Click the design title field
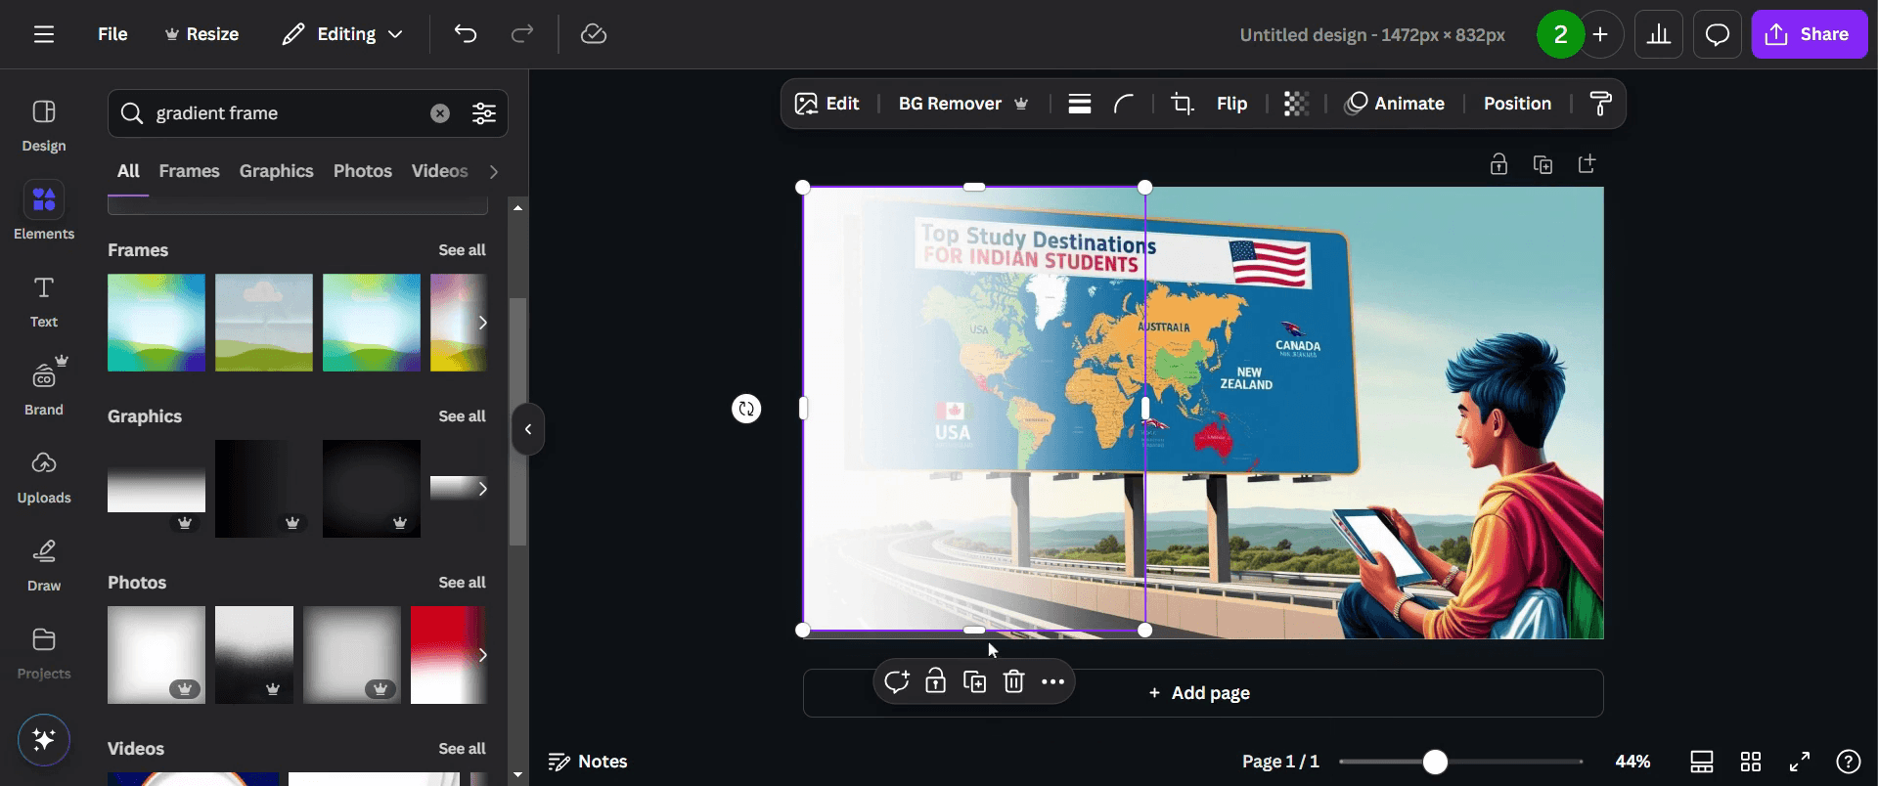Screen dimensions: 1878x786 pyautogui.click(x=1372, y=35)
